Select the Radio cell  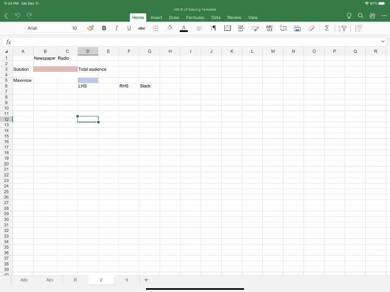pyautogui.click(x=67, y=58)
